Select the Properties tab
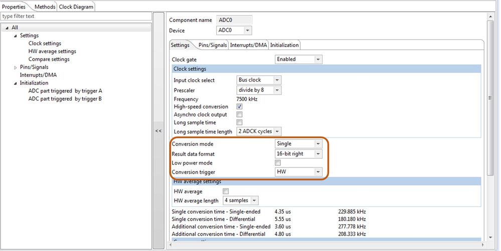Screen dimensions: 501x251 pyautogui.click(x=14, y=6)
